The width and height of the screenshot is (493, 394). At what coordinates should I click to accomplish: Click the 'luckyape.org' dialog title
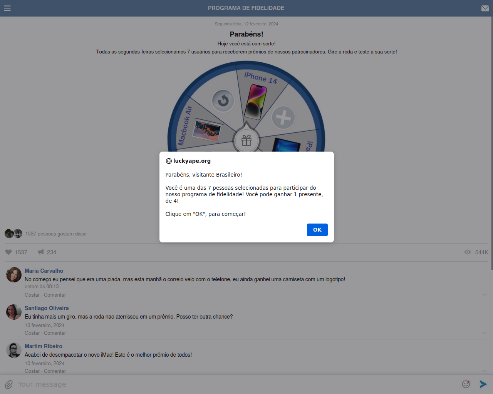(192, 161)
